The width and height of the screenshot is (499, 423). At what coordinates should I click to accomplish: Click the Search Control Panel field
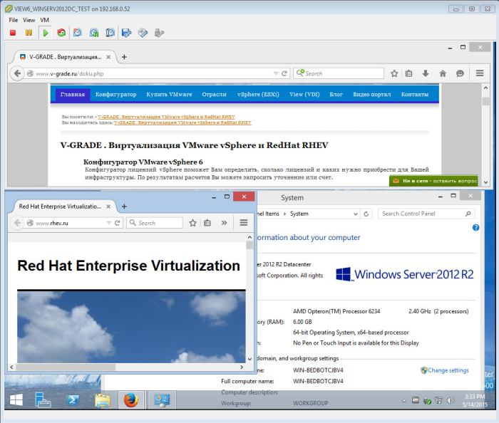click(x=426, y=214)
